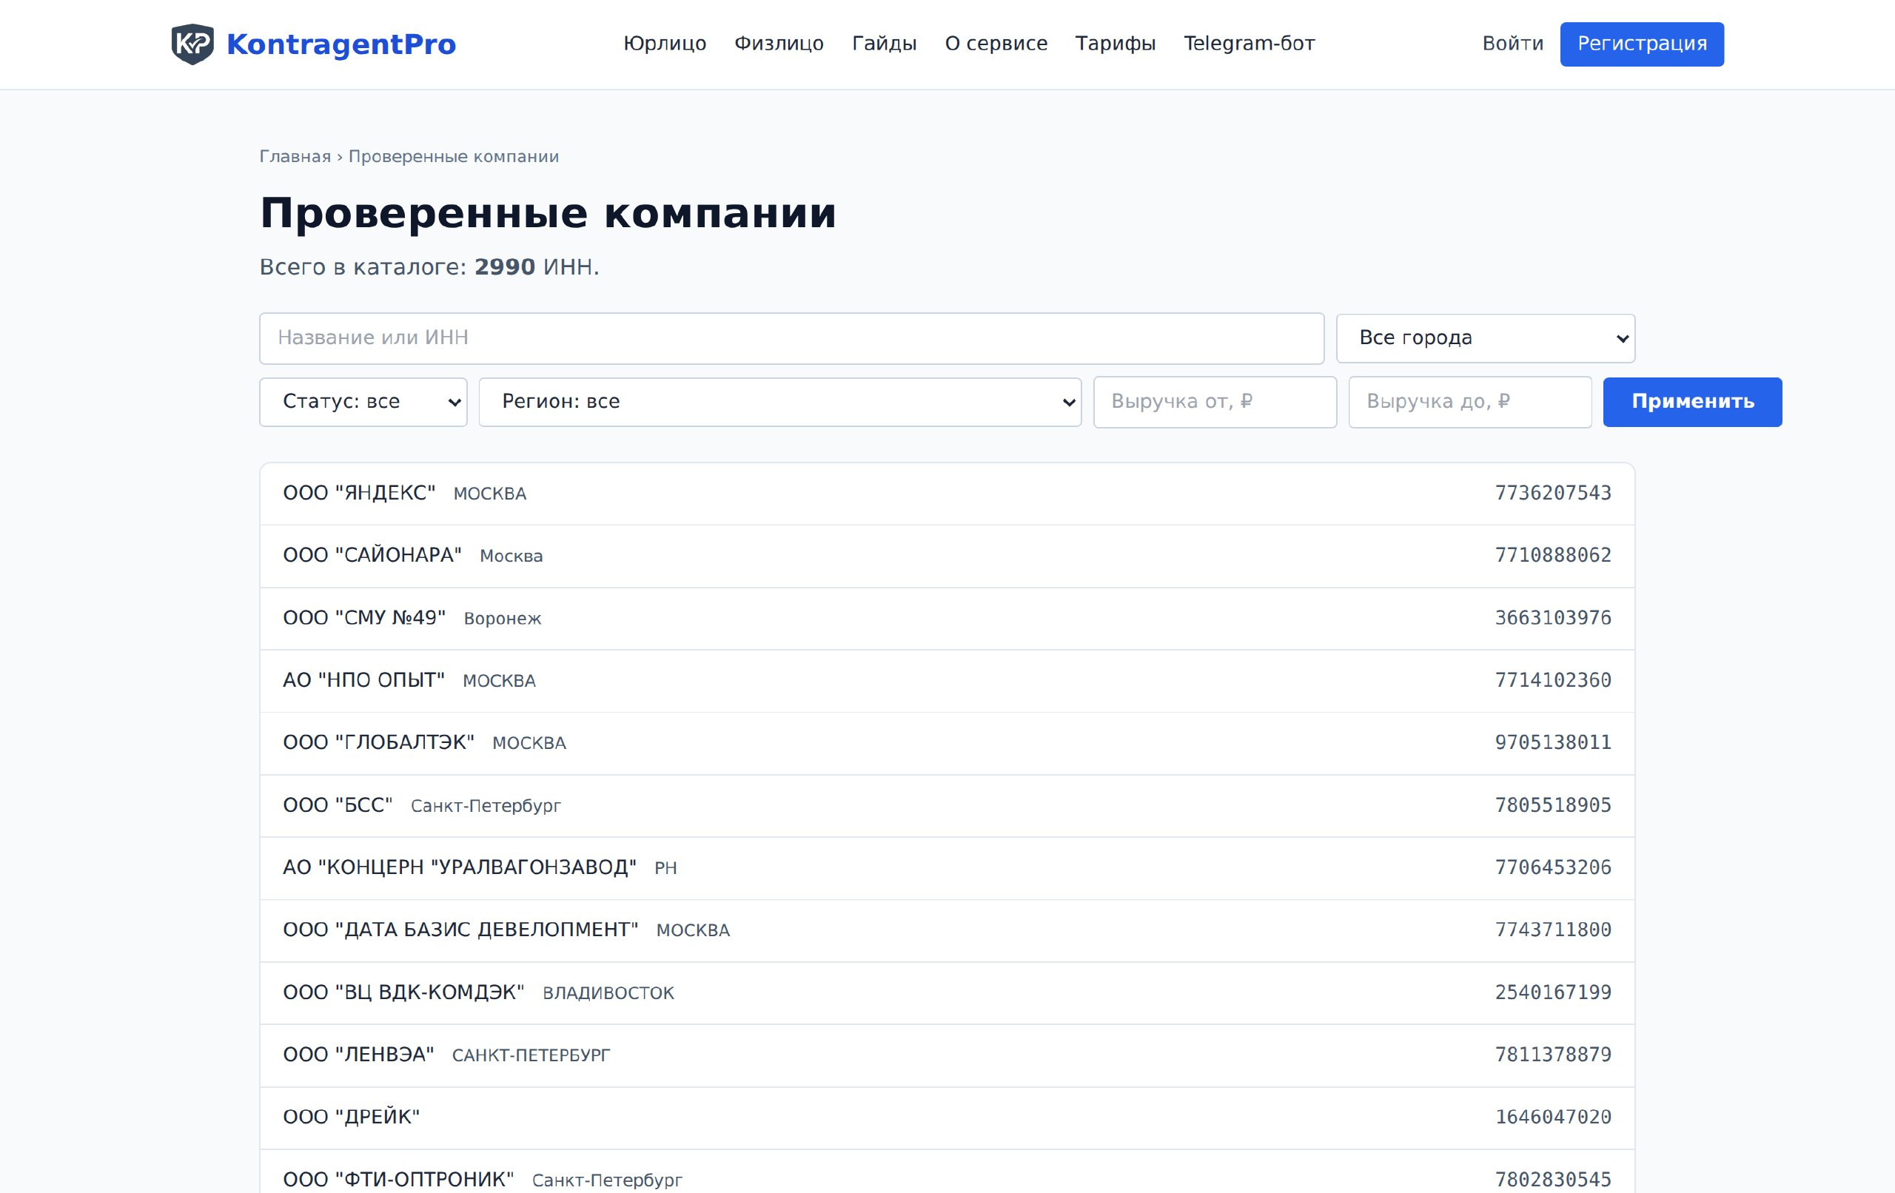The image size is (1895, 1193).
Task: Open the Юрлицо menu item
Action: click(664, 43)
